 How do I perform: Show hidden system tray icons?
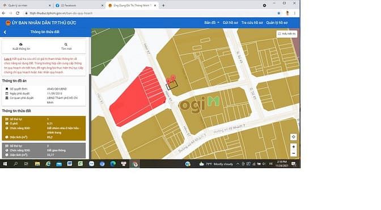click(238, 164)
